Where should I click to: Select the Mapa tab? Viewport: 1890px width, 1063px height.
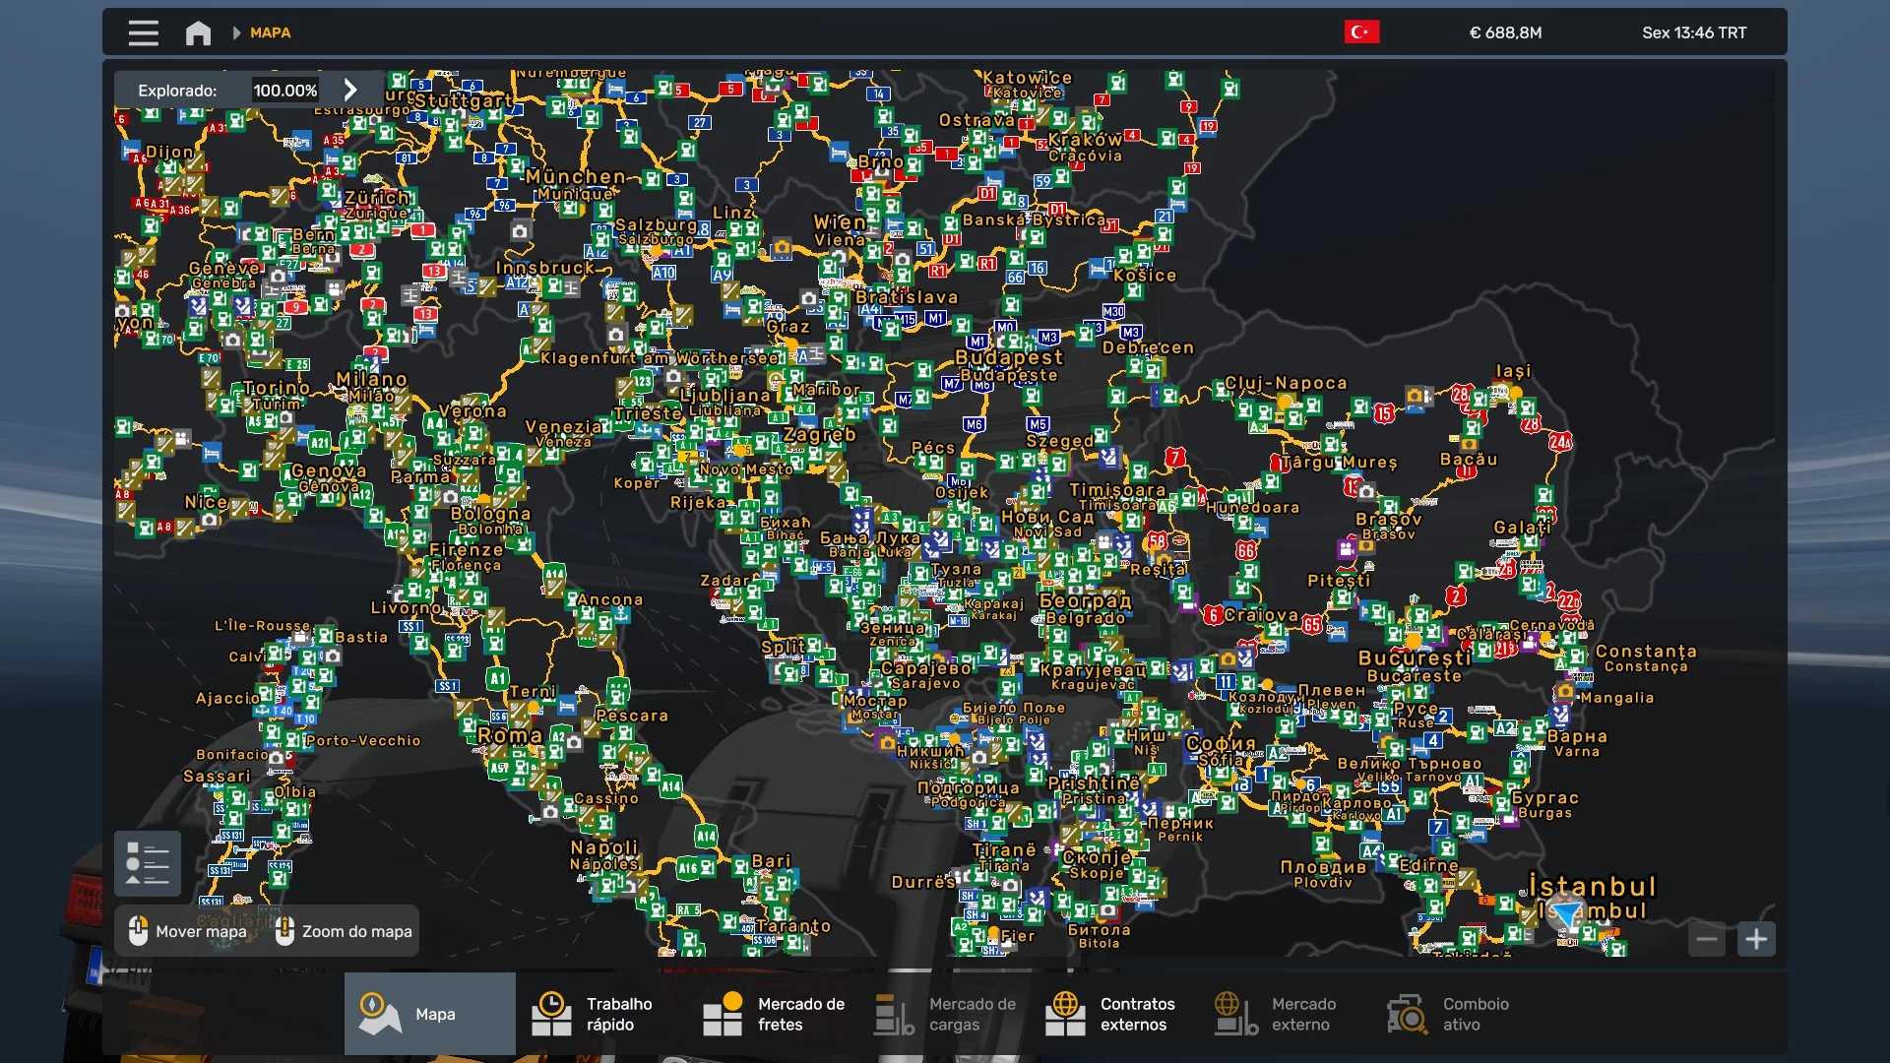(430, 1014)
